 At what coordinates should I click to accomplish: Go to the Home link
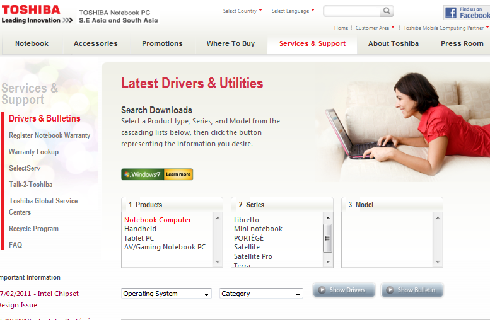tap(341, 28)
